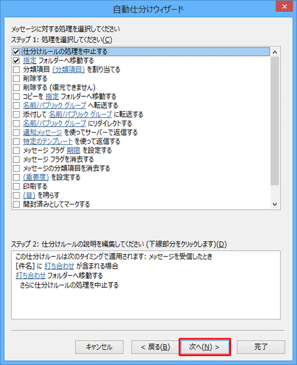Screen dimensions: 297x365
Task: Uncheck 仕分けルールの処理を中止する checkbox
Action: click(16, 52)
